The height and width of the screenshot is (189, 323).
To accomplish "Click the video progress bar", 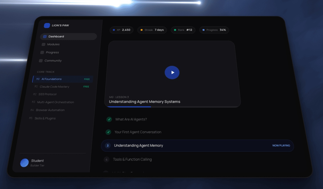I will pos(173,107).
